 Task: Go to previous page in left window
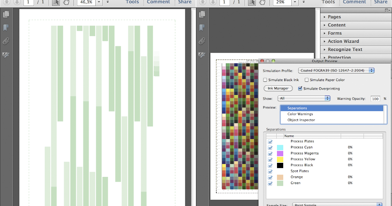[7, 2]
